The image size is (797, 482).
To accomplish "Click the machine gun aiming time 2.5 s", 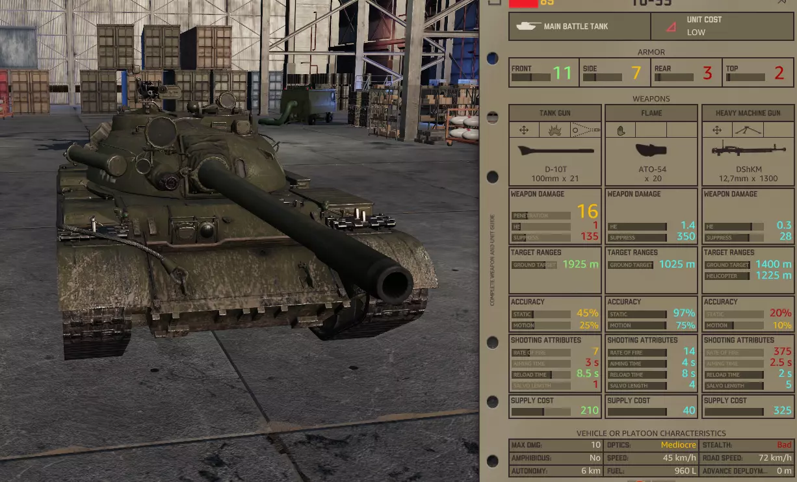I will click(x=781, y=362).
